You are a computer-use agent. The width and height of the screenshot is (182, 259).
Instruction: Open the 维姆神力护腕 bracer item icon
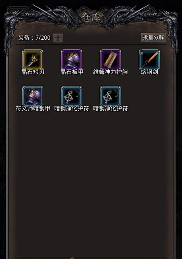point(110,59)
